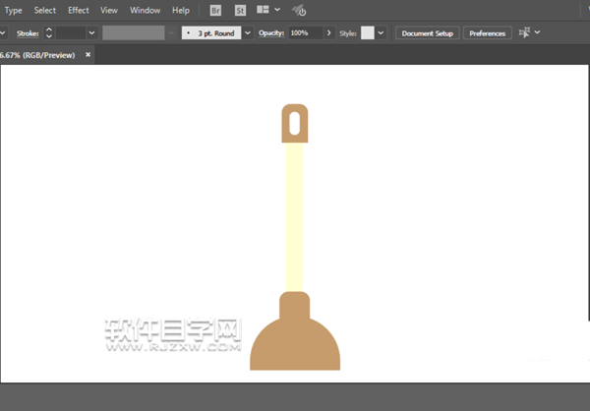The image size is (590, 411).
Task: Click the GPU performance rocket icon
Action: click(300, 11)
